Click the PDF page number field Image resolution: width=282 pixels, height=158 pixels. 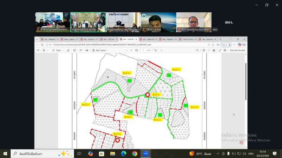tap(143, 50)
